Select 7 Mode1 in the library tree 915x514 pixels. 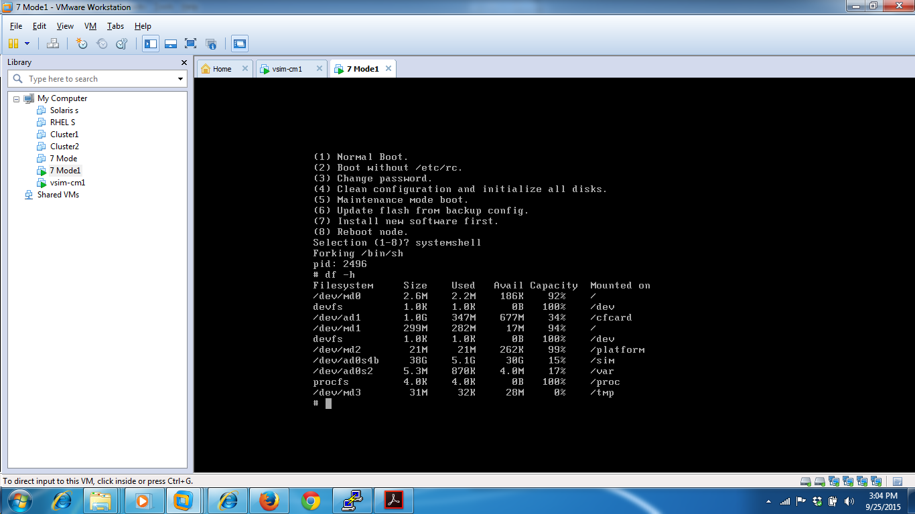[x=65, y=171]
